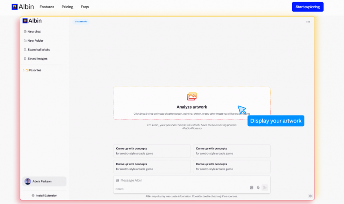
Task: Click Install Extension in the sidebar
Action: [x=44, y=195]
